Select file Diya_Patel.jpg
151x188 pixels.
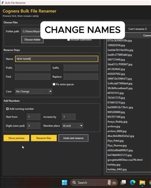115,141
